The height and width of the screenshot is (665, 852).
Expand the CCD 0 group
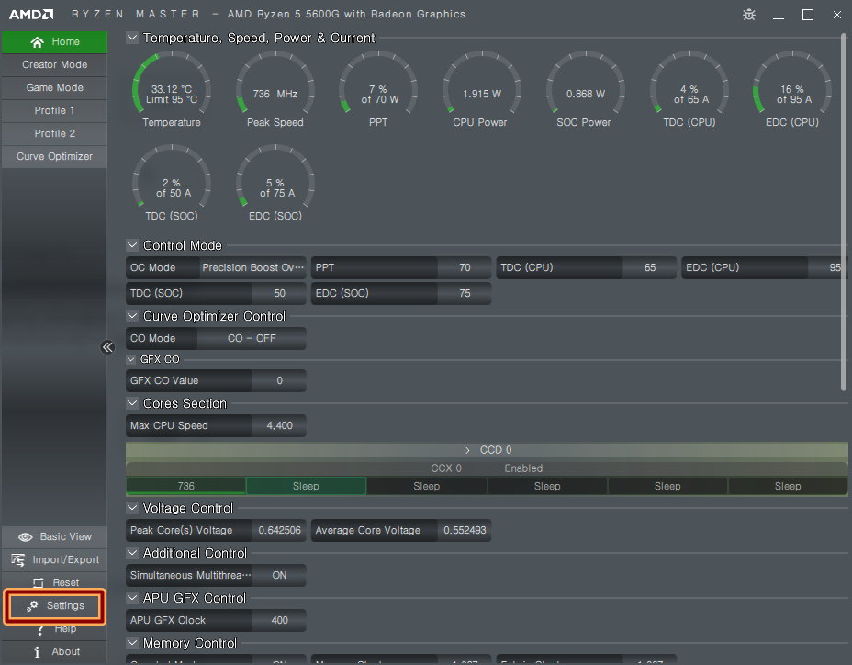pyautogui.click(x=468, y=450)
